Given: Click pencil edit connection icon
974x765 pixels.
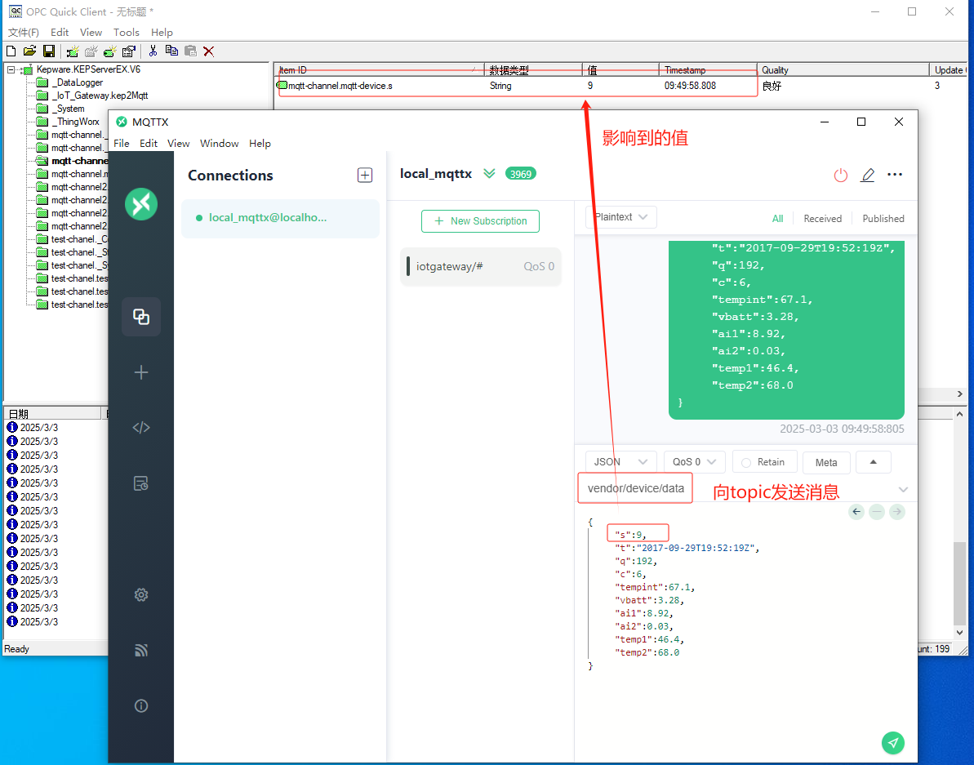Looking at the screenshot, I should pyautogui.click(x=868, y=175).
